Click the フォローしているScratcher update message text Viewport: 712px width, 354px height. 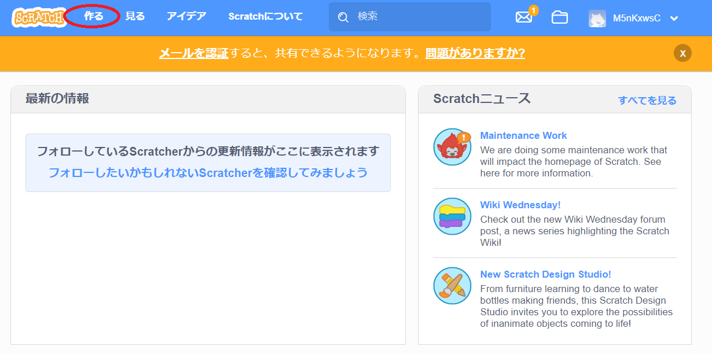[208, 151]
